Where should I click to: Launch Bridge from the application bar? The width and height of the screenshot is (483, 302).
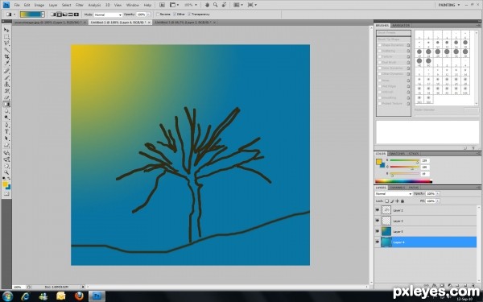coord(162,5)
